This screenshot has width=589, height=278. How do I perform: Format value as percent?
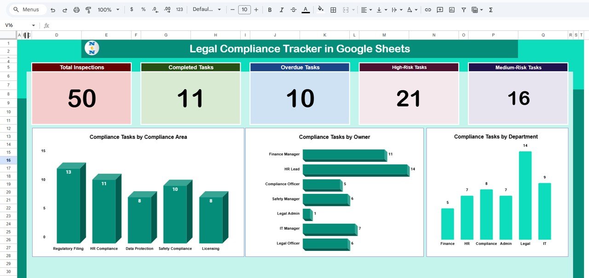point(142,9)
